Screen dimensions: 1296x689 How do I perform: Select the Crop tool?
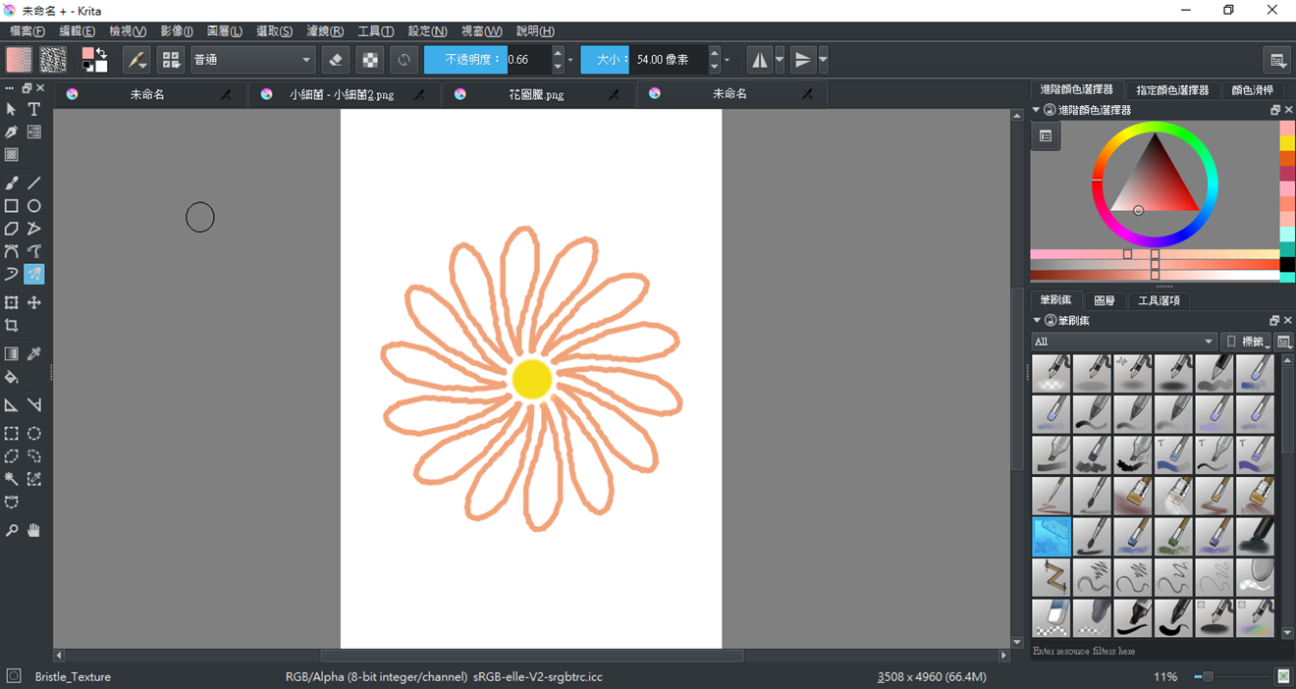pos(12,326)
